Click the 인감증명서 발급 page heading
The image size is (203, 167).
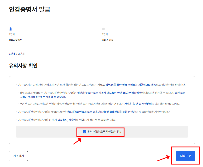(30, 9)
